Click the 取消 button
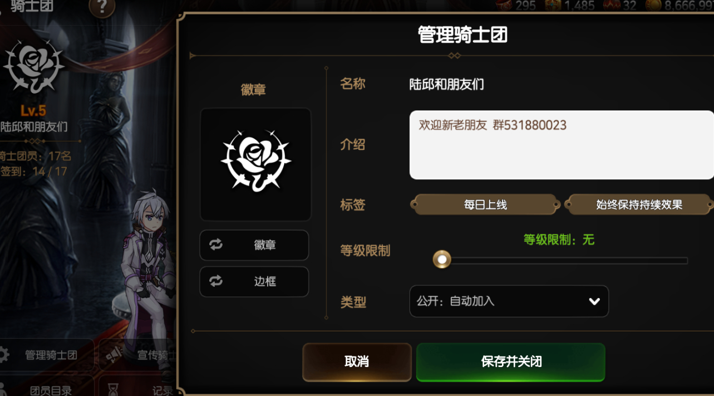 coord(357,361)
